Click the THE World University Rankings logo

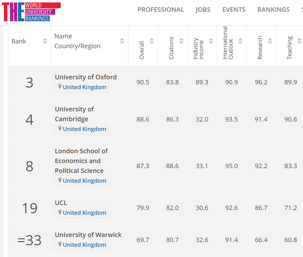tap(31, 12)
